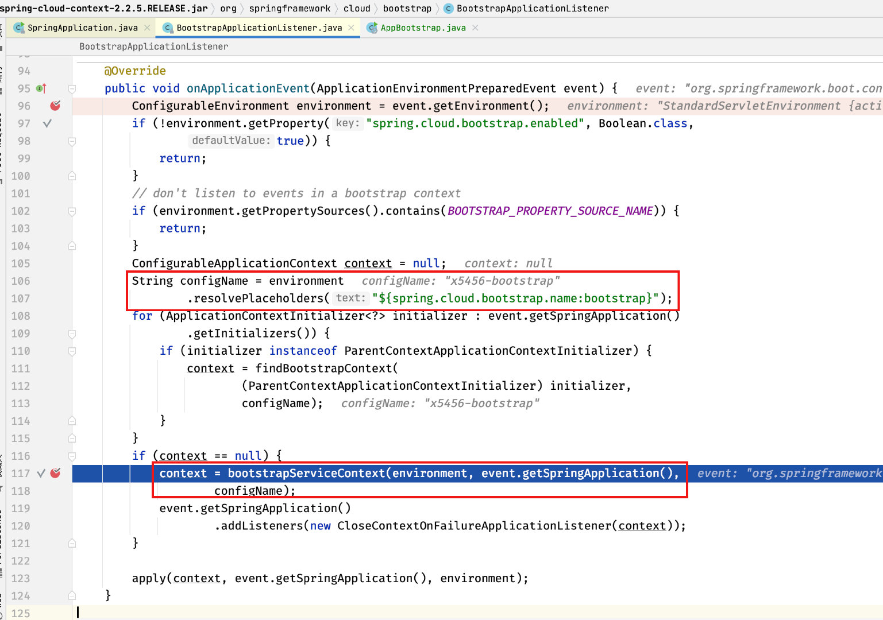Click the environment inline debug value on line 96
The image size is (883, 620).
[724, 106]
